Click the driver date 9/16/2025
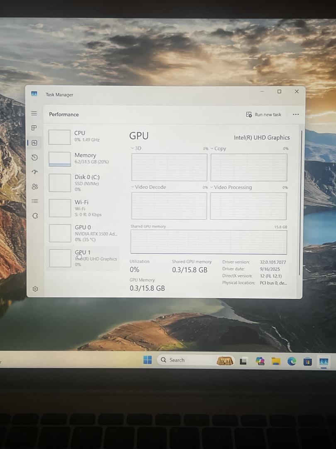Viewport: 336px width, 449px height. [270, 269]
